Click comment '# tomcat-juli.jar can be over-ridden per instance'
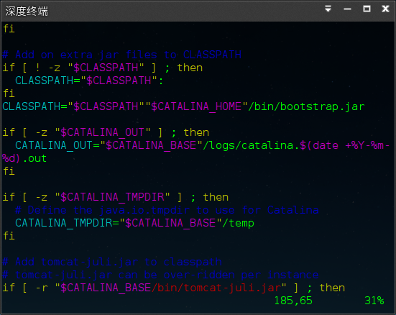The height and width of the screenshot is (315, 396). [x=160, y=275]
